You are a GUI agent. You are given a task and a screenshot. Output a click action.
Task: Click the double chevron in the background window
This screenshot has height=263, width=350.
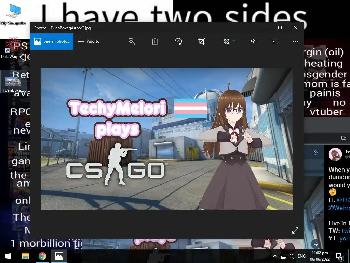(315, 153)
